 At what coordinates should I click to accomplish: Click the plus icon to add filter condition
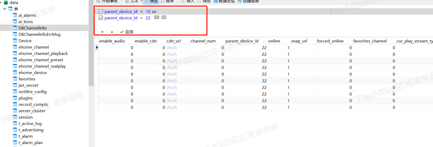coord(157,17)
